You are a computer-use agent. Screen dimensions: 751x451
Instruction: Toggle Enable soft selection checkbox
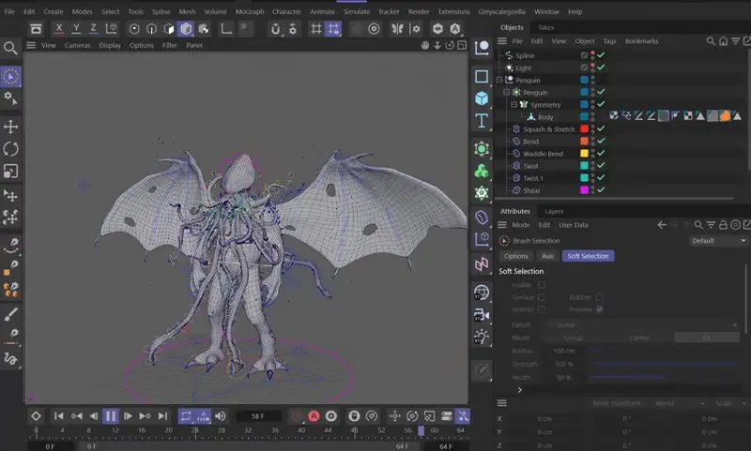point(542,284)
